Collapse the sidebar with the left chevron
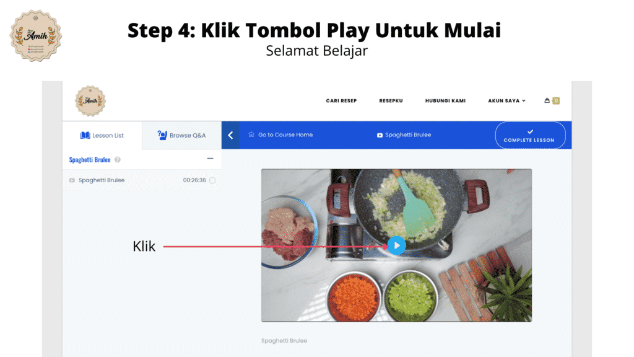The image size is (634, 357). point(230,135)
